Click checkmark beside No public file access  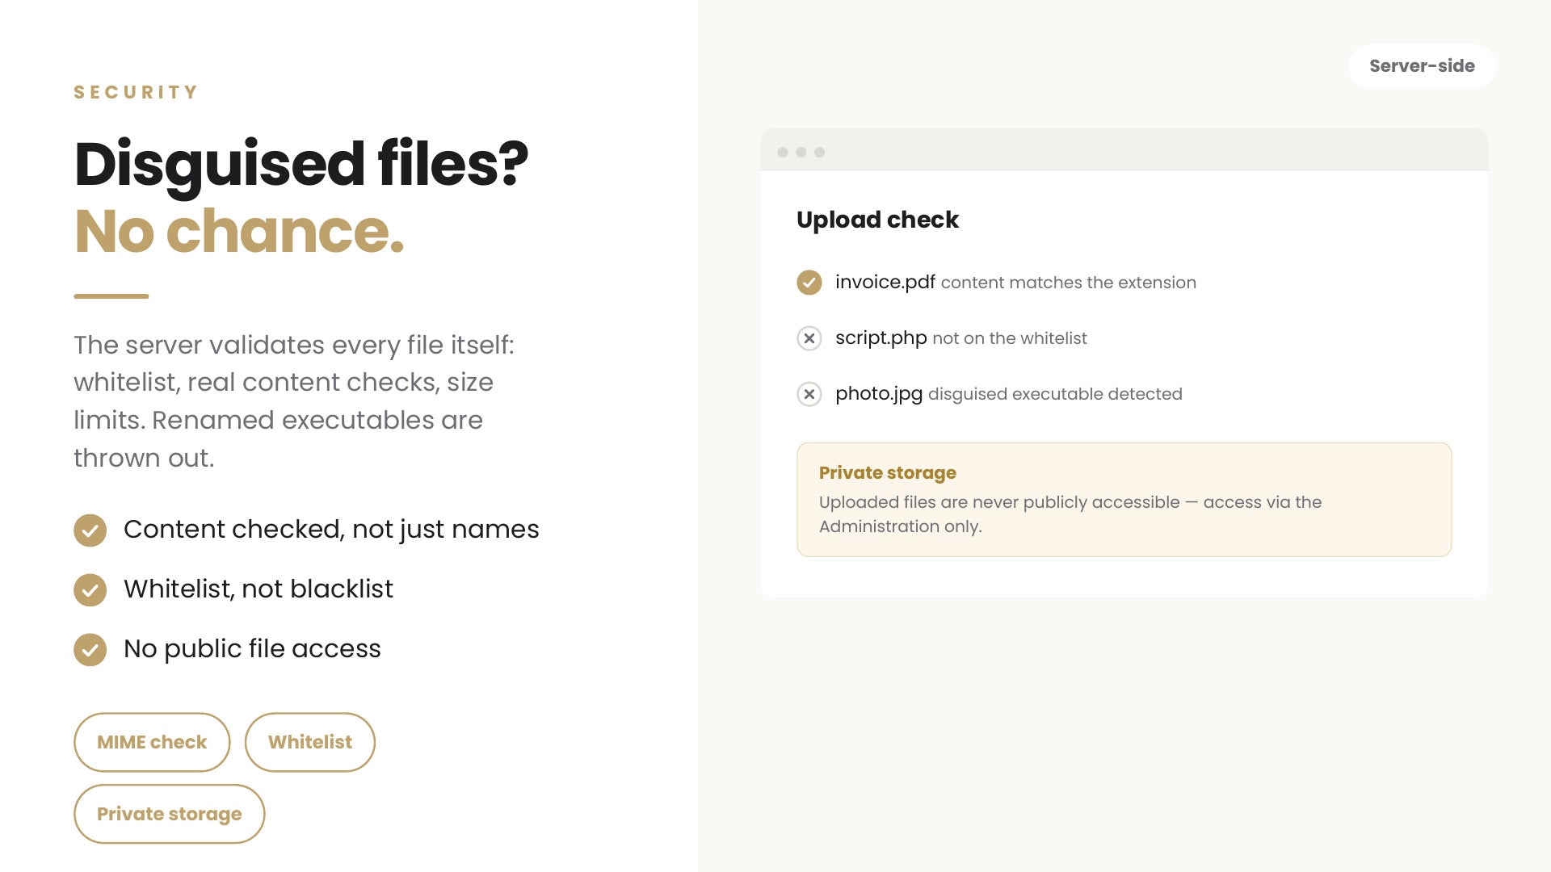pyautogui.click(x=90, y=650)
